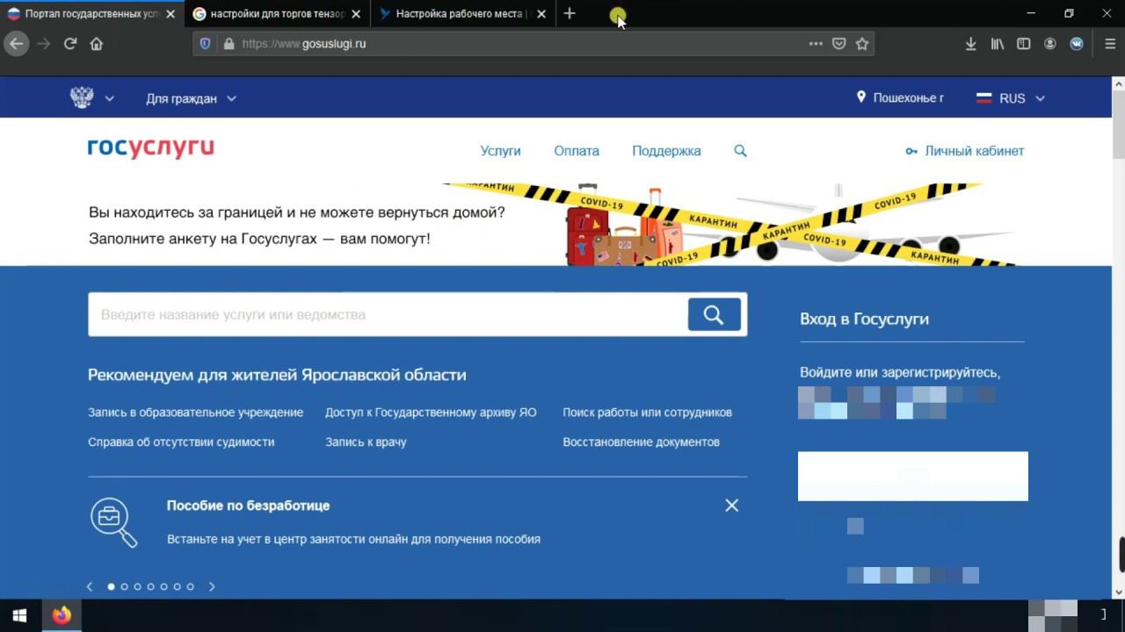Screen dimensions: 1125x632
Task: Go to Личный кабинет
Action: pos(965,151)
